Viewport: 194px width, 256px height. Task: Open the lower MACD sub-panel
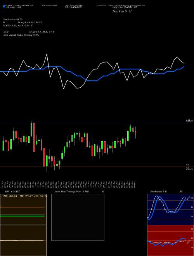click(x=23, y=240)
